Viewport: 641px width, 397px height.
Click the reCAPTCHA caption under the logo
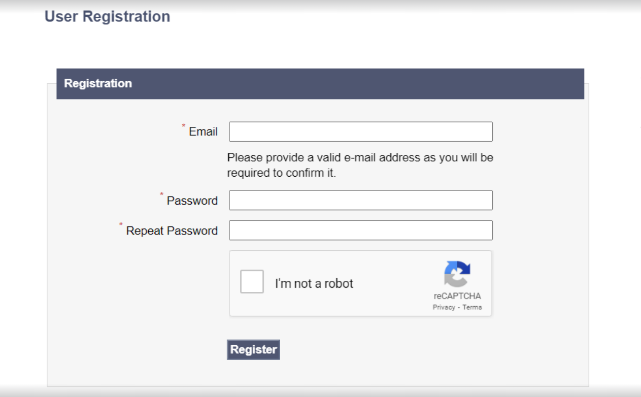pos(457,296)
